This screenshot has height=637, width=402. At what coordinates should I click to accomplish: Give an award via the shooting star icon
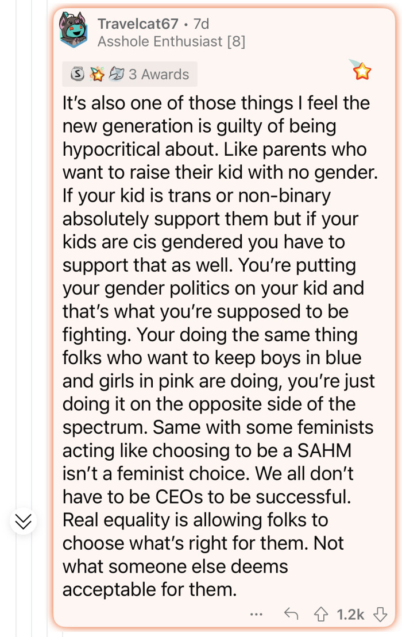[361, 71]
